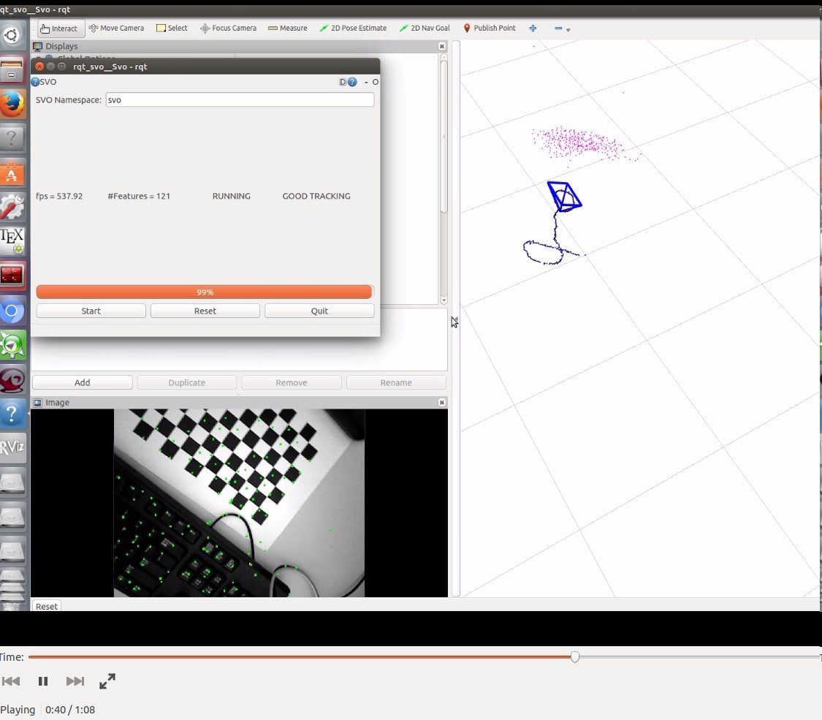Viewport: 822px width, 720px height.
Task: Click the blue camera frustum in 3D view
Action: (x=564, y=196)
